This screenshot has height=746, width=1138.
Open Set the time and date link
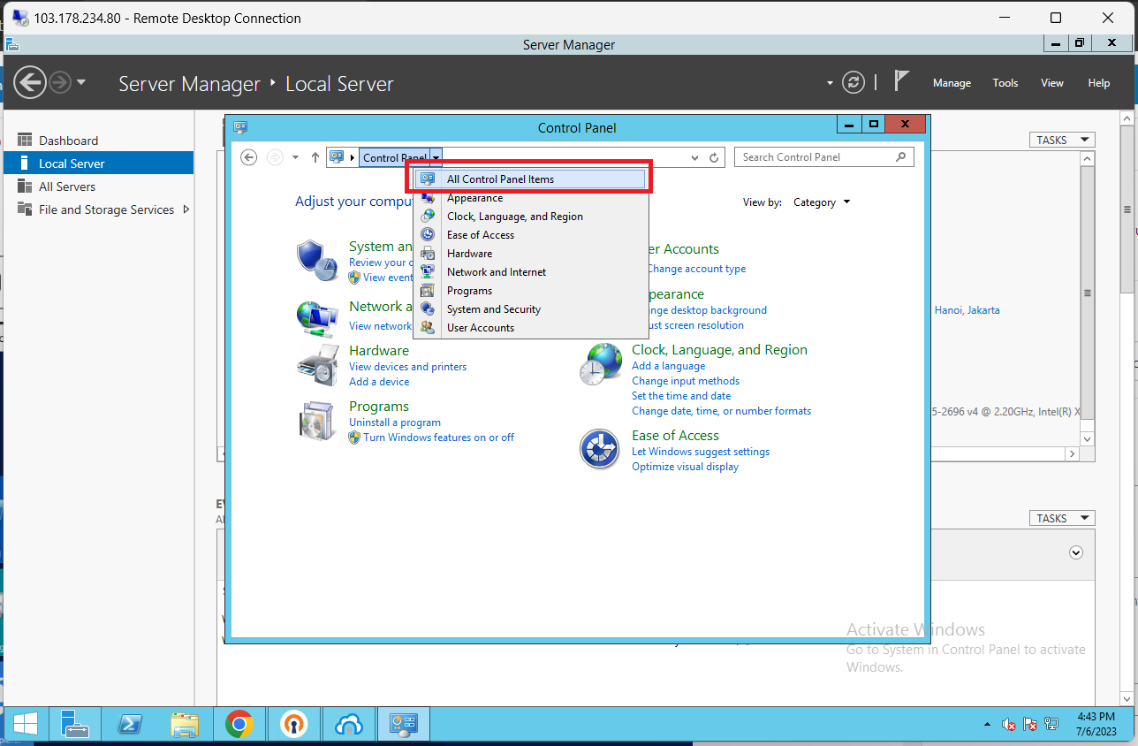click(681, 396)
